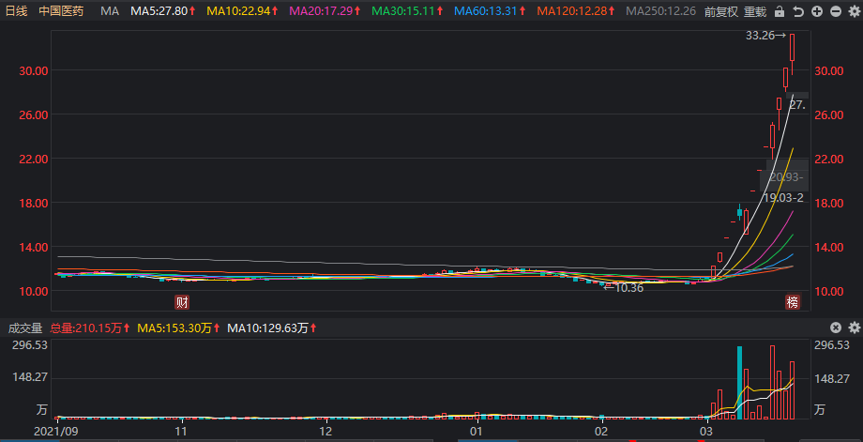Toggle the MA5:27.80 average line

[162, 11]
